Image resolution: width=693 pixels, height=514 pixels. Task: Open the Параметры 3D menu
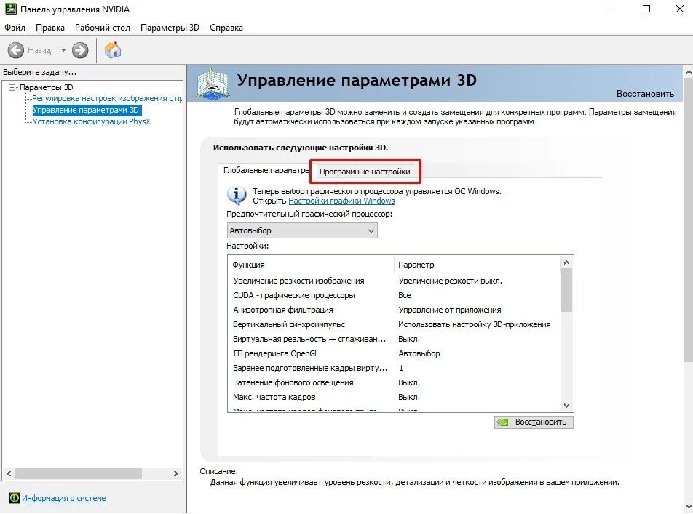coord(170,28)
